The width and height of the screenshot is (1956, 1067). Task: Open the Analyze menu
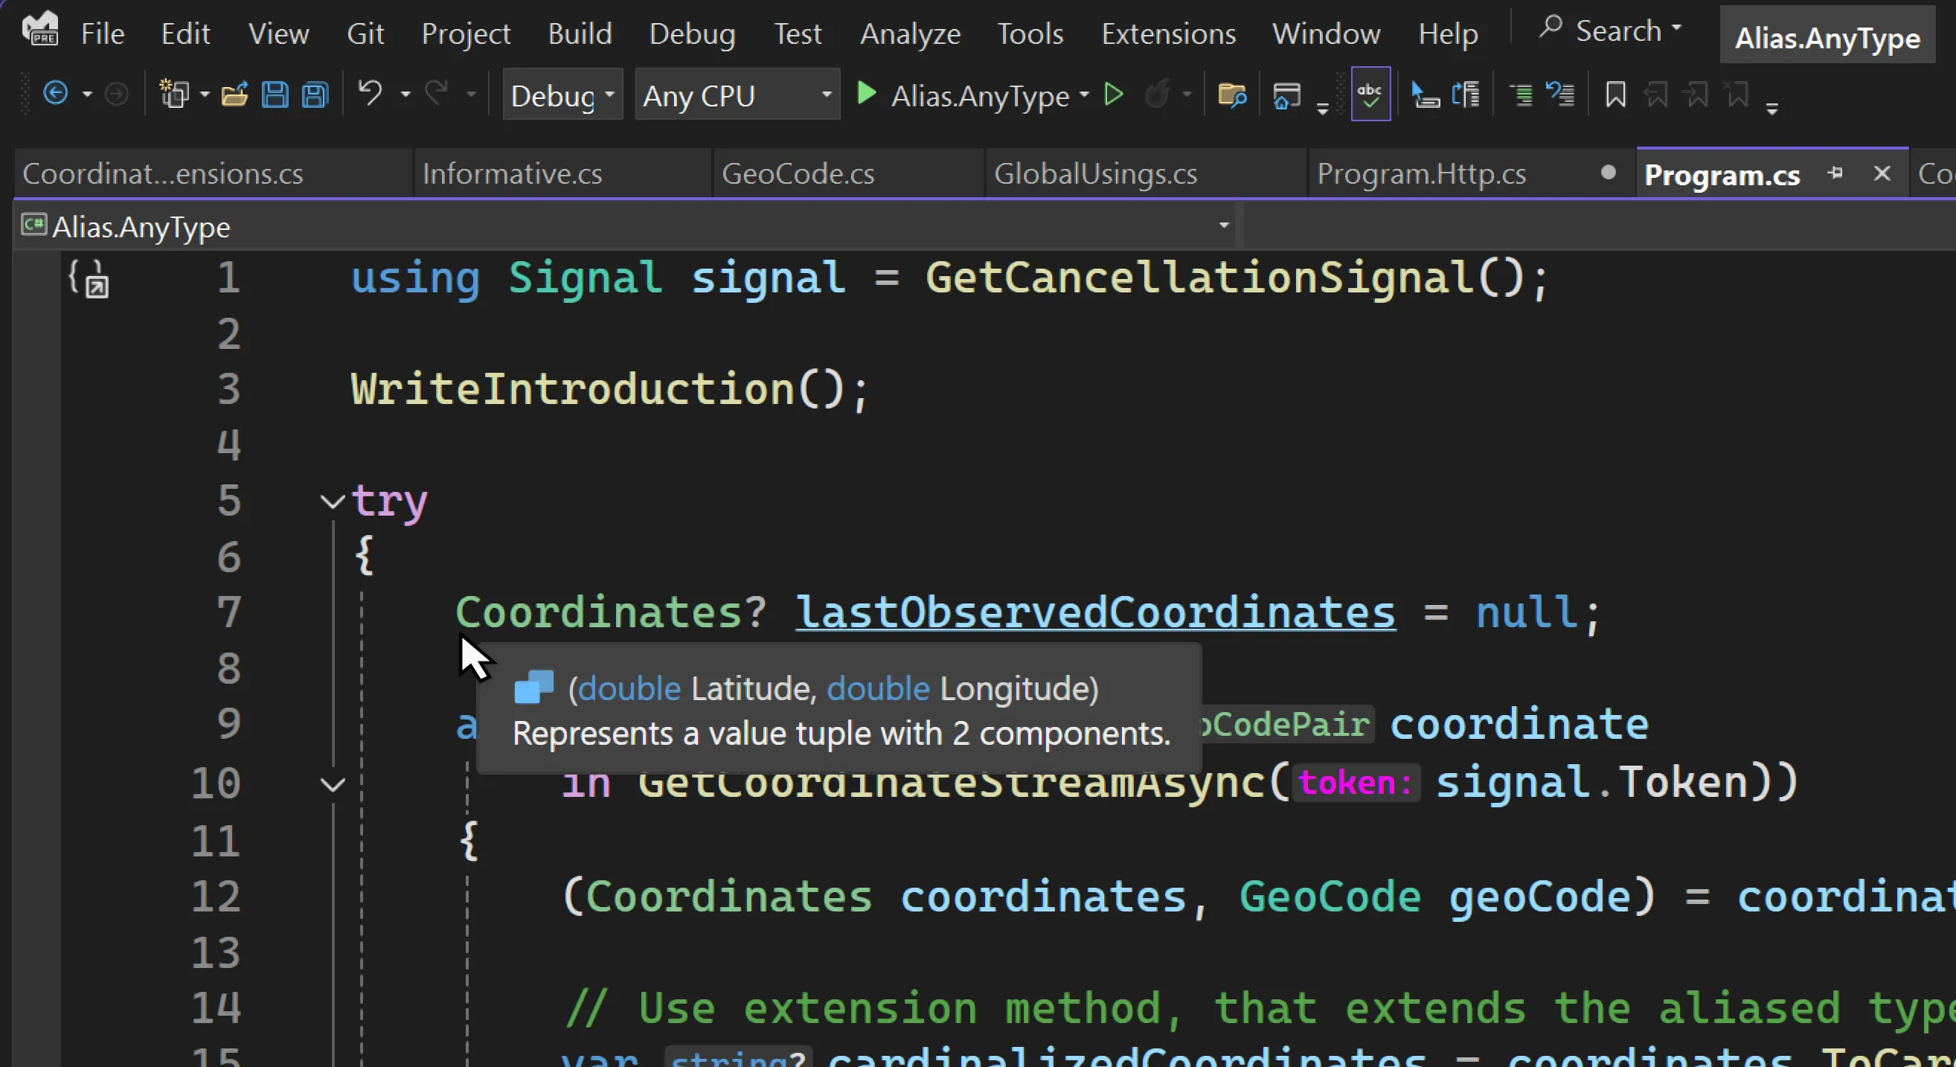pyautogui.click(x=910, y=33)
